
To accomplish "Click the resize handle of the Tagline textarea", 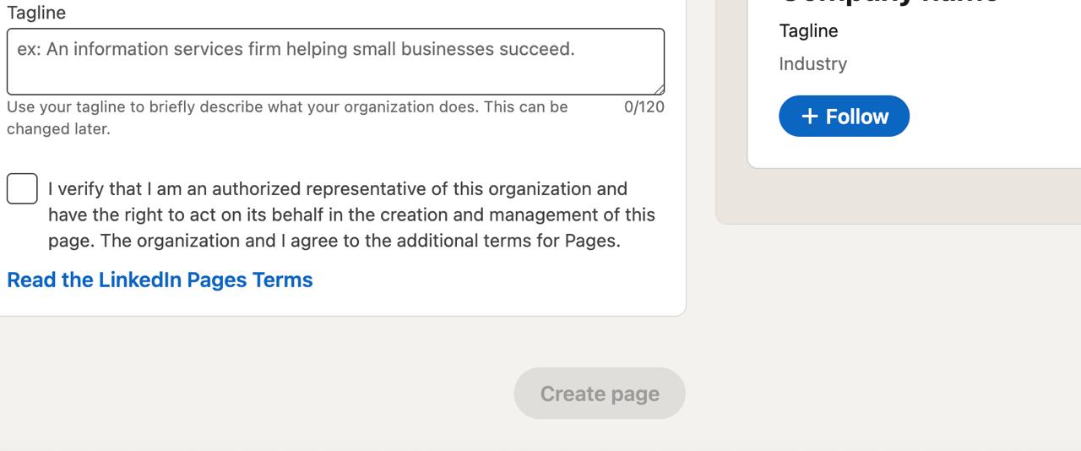I will click(x=659, y=89).
